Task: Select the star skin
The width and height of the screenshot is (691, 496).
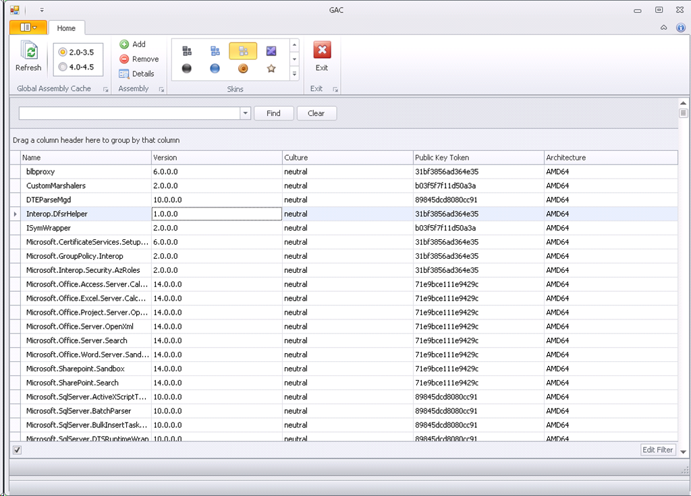Action: pos(271,68)
